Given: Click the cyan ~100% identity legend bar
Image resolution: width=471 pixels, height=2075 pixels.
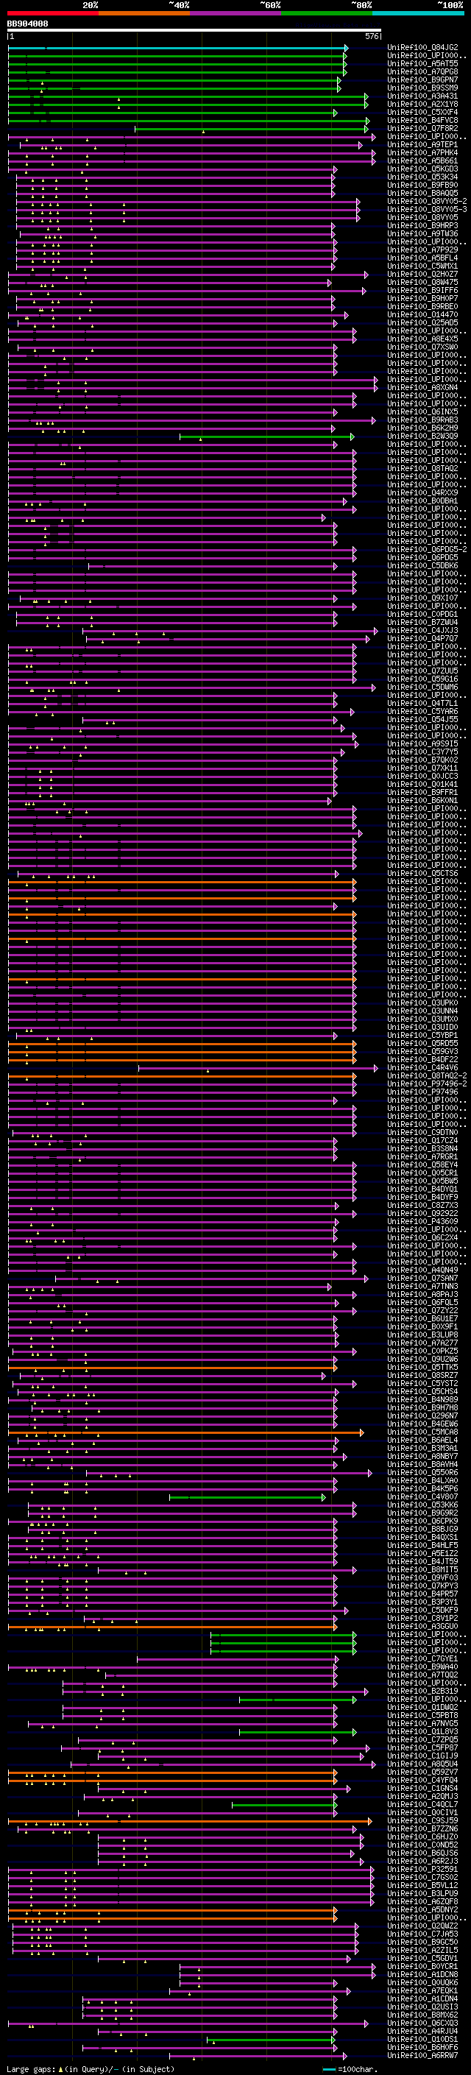Looking at the screenshot, I should click(x=418, y=13).
